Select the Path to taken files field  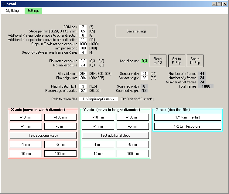coord(98,99)
